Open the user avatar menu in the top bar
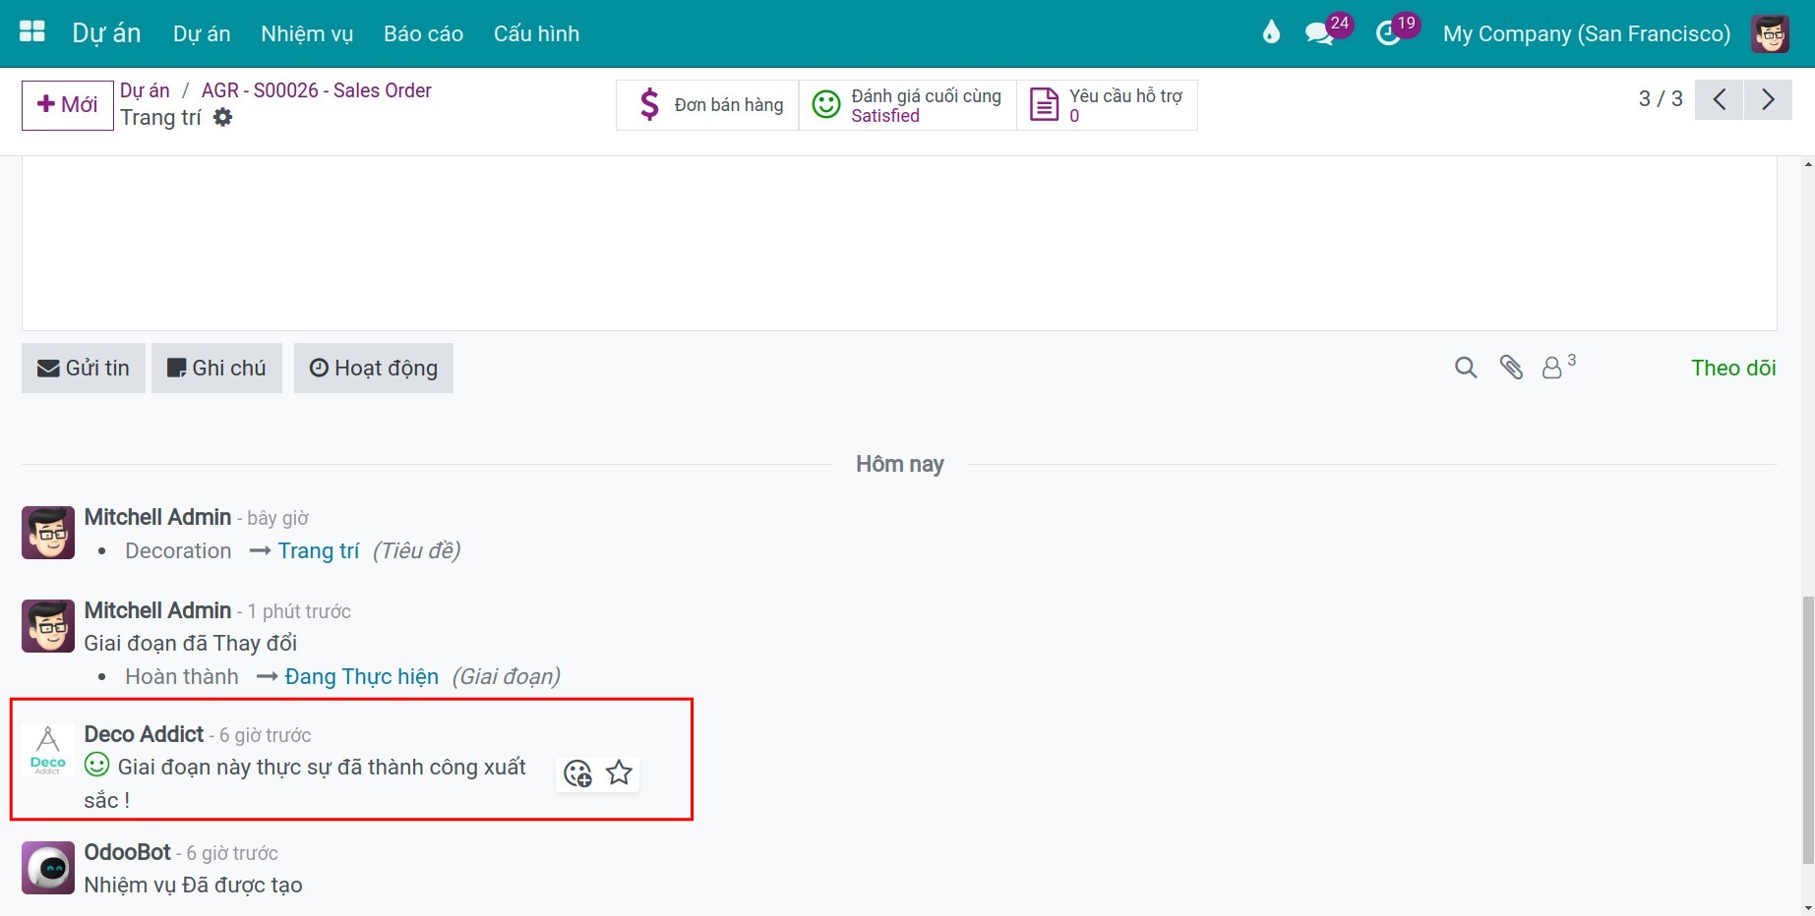Viewport: 1815px width, 916px height. pyautogui.click(x=1770, y=33)
